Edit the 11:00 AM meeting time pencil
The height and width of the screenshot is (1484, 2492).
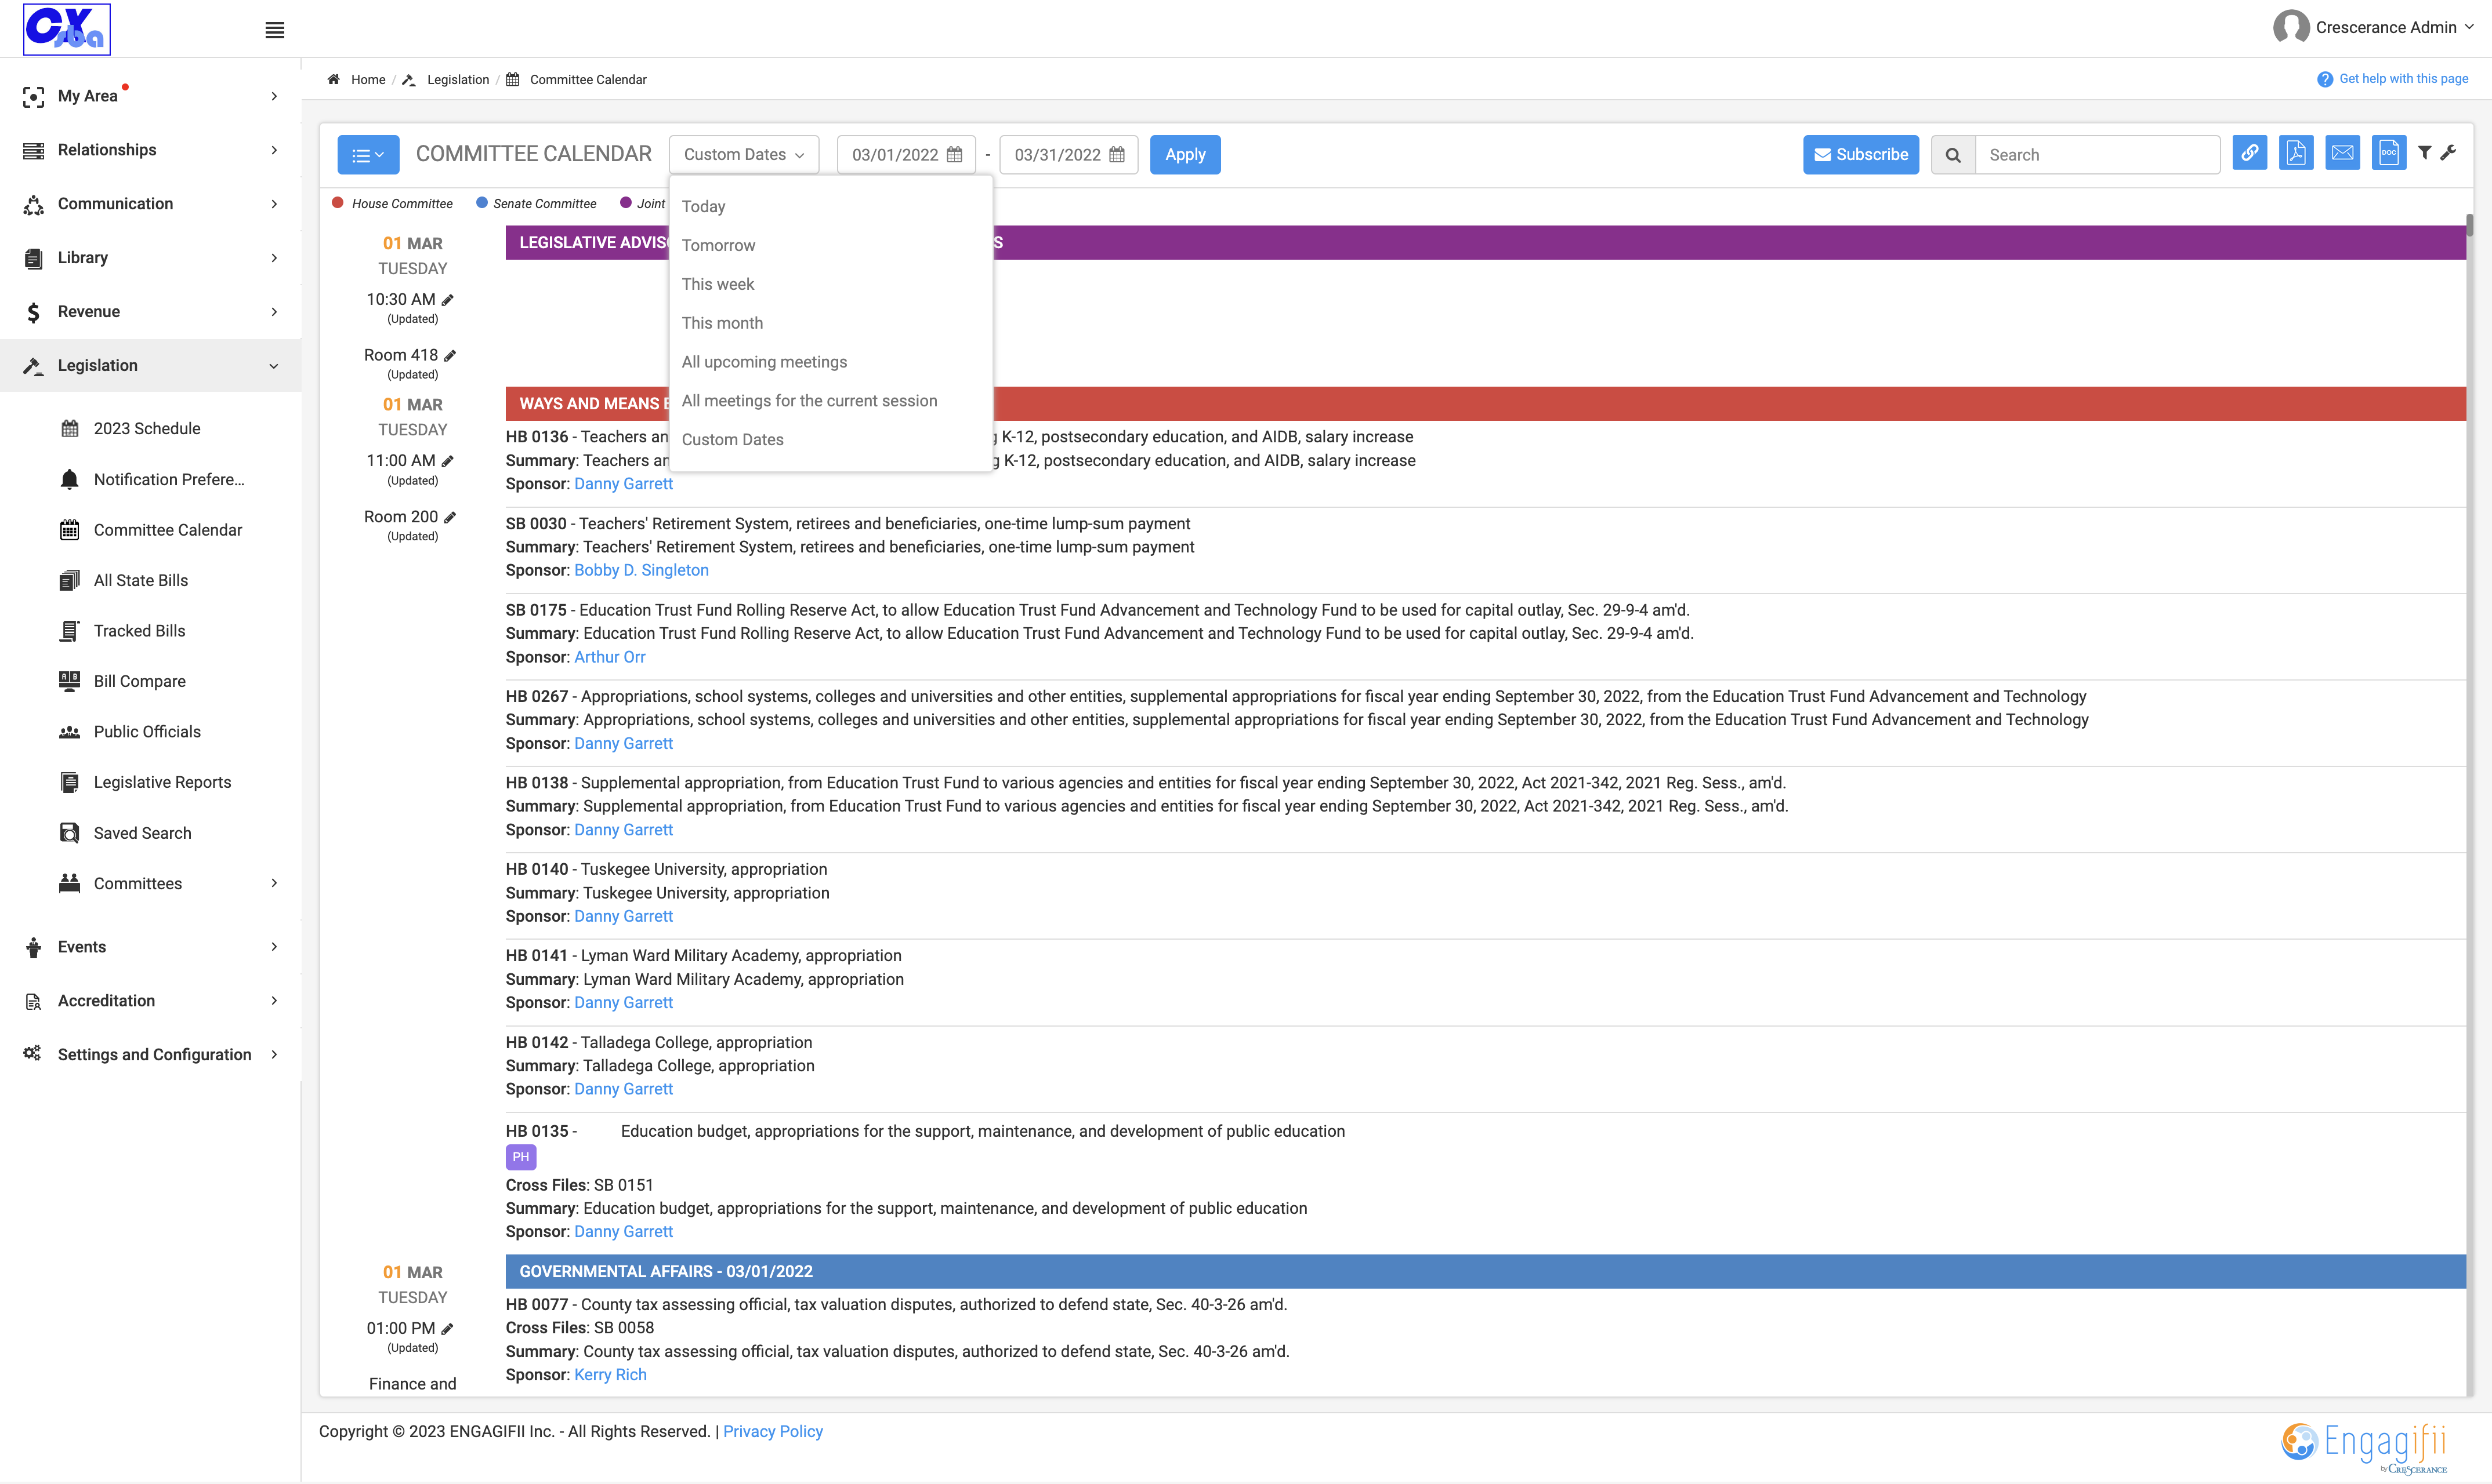pos(448,461)
